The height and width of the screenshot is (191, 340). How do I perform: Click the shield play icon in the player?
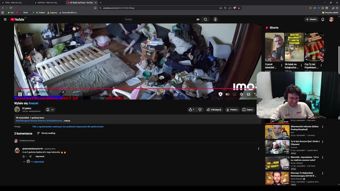click(220, 94)
